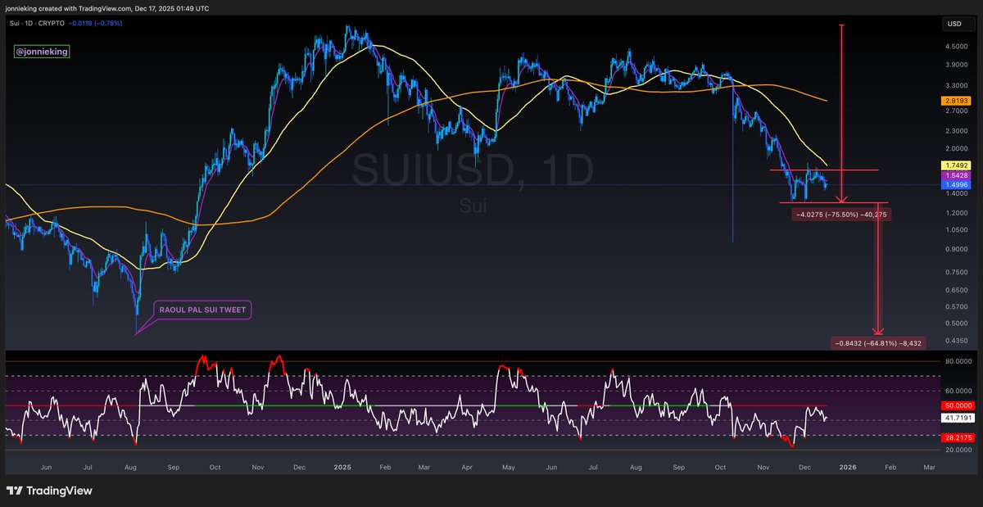Click the May label on time axis
The width and height of the screenshot is (983, 507).
508,466
